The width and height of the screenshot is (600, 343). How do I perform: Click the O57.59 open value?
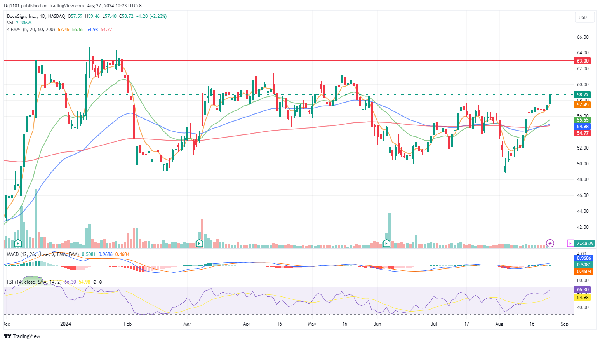click(75, 16)
